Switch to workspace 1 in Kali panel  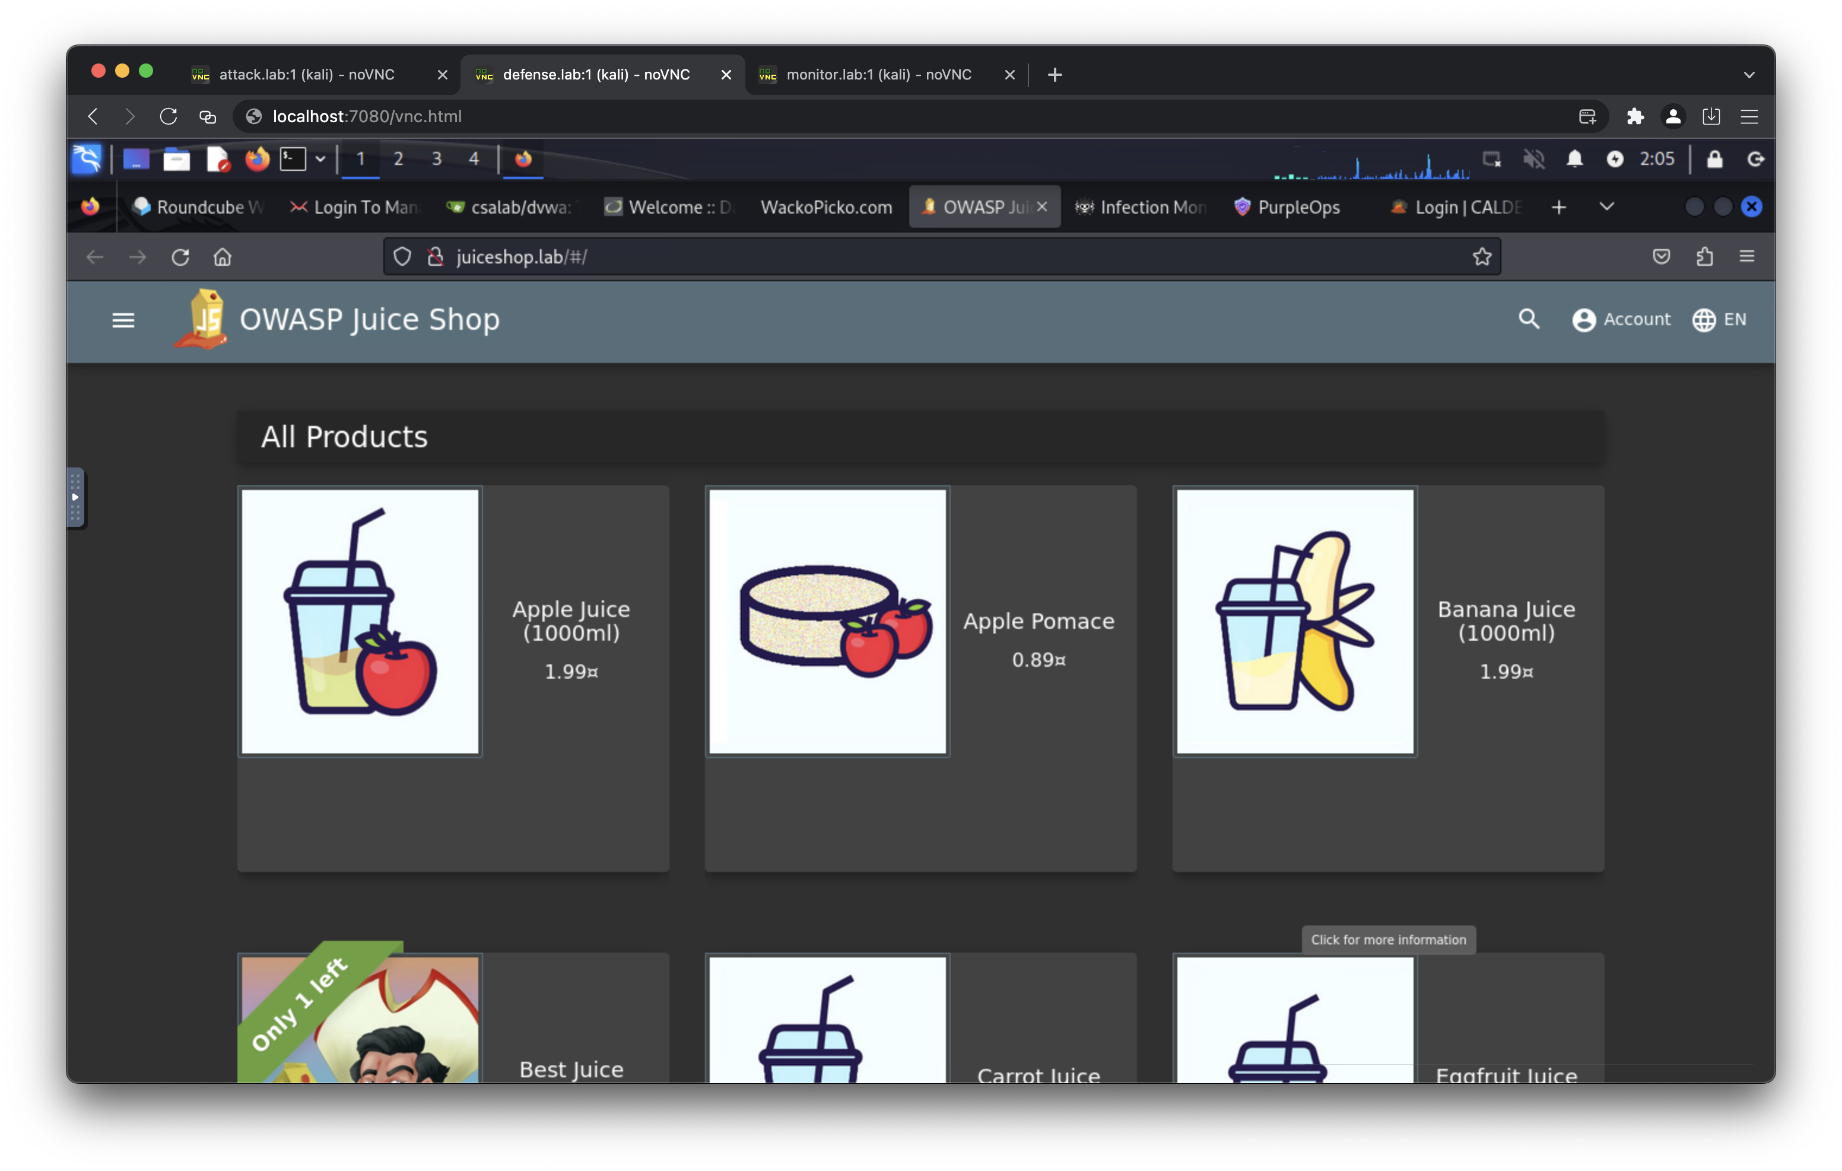pos(361,159)
